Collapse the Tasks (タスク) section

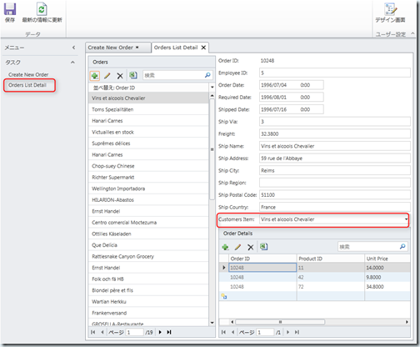72,63
